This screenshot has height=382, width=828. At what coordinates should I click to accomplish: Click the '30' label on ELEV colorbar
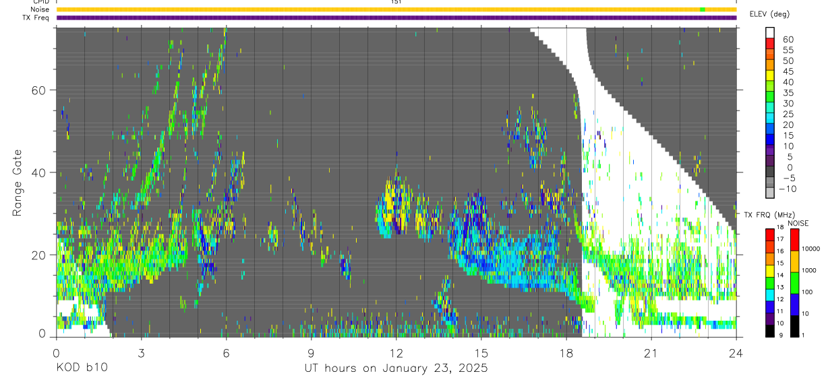click(x=788, y=103)
